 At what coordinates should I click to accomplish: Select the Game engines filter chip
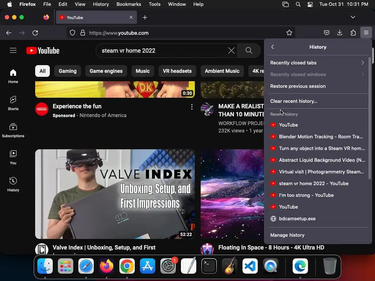tap(106, 71)
